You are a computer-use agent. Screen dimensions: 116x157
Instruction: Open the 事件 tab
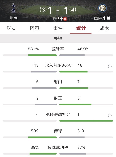(x=58, y=28)
